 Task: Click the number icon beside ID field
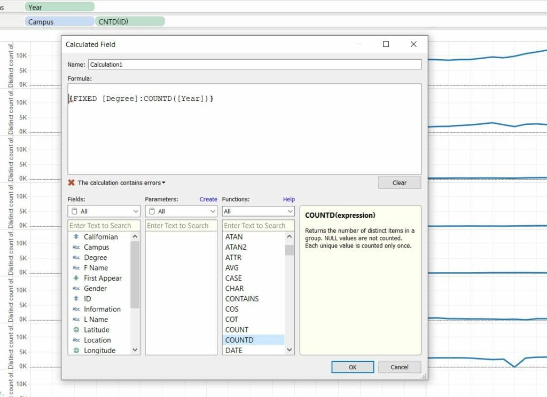tap(76, 299)
